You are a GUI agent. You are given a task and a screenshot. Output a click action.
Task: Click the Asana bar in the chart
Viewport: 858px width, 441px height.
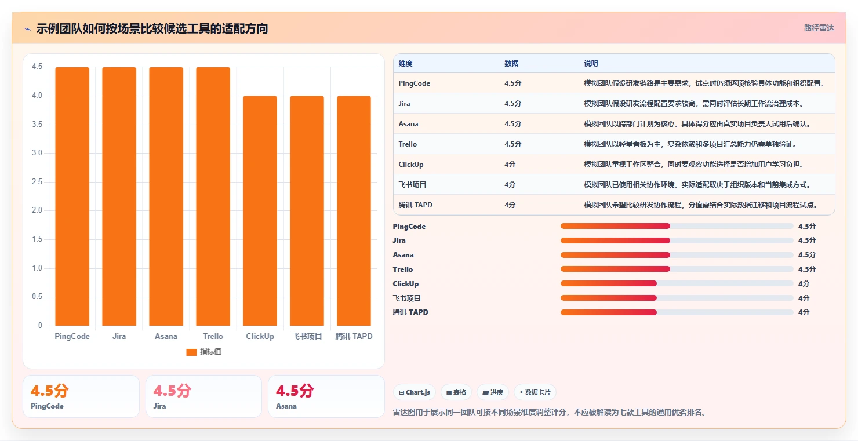pos(166,196)
